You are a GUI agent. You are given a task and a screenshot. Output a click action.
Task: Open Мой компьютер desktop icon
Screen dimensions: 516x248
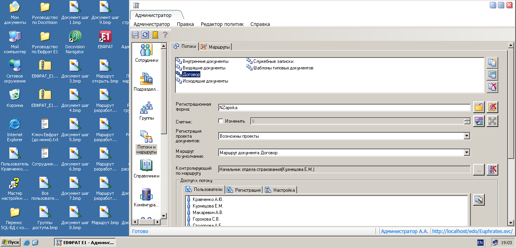tap(15, 43)
